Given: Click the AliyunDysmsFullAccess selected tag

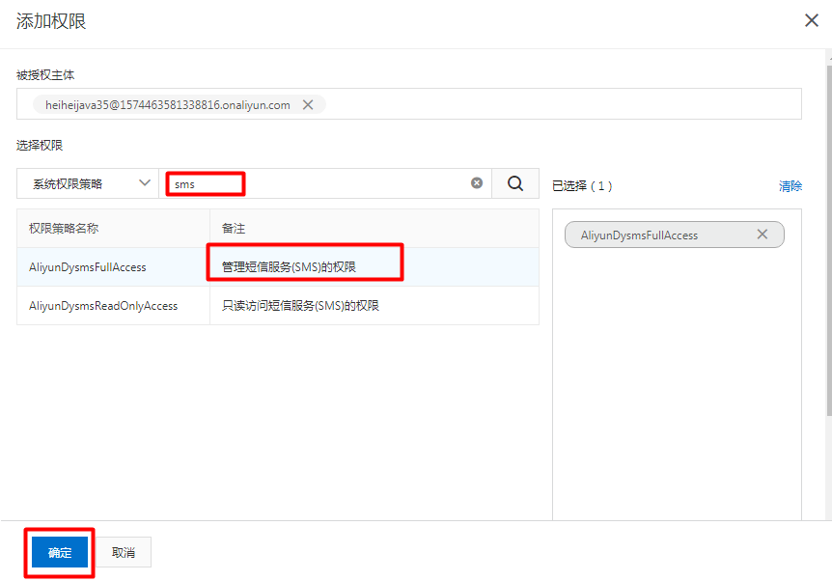Looking at the screenshot, I should click(x=674, y=235).
